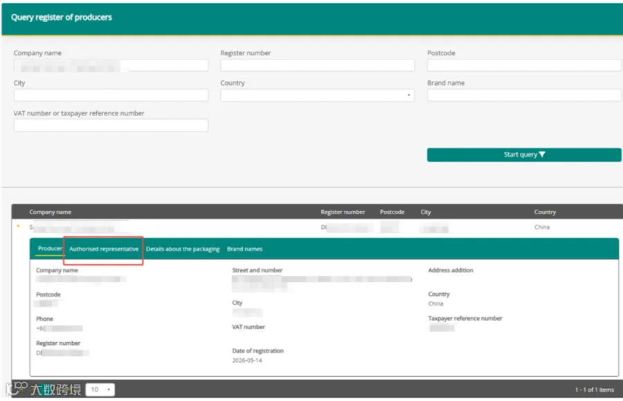This screenshot has width=623, height=401.
Task: Open Details about the packaging tab
Action: click(183, 249)
